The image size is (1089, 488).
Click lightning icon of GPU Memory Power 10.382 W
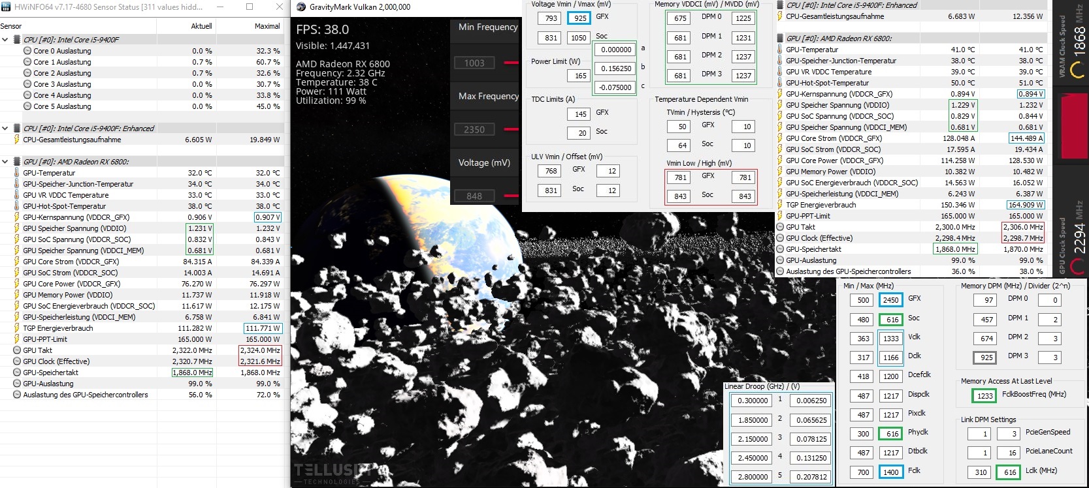point(780,172)
